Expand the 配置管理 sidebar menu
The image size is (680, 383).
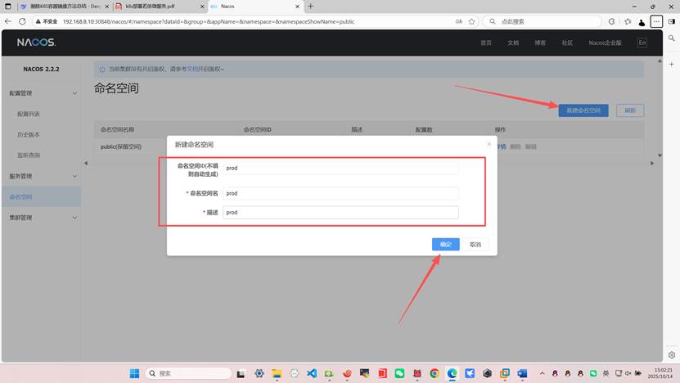pos(41,92)
